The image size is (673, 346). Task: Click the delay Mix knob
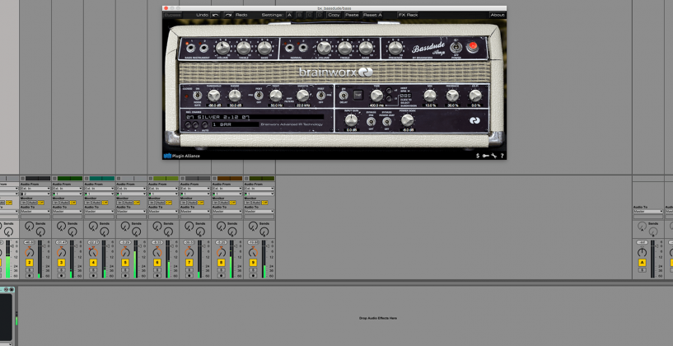point(430,96)
